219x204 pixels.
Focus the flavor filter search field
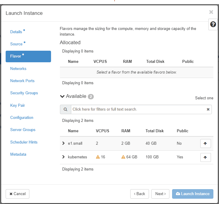tap(138, 109)
